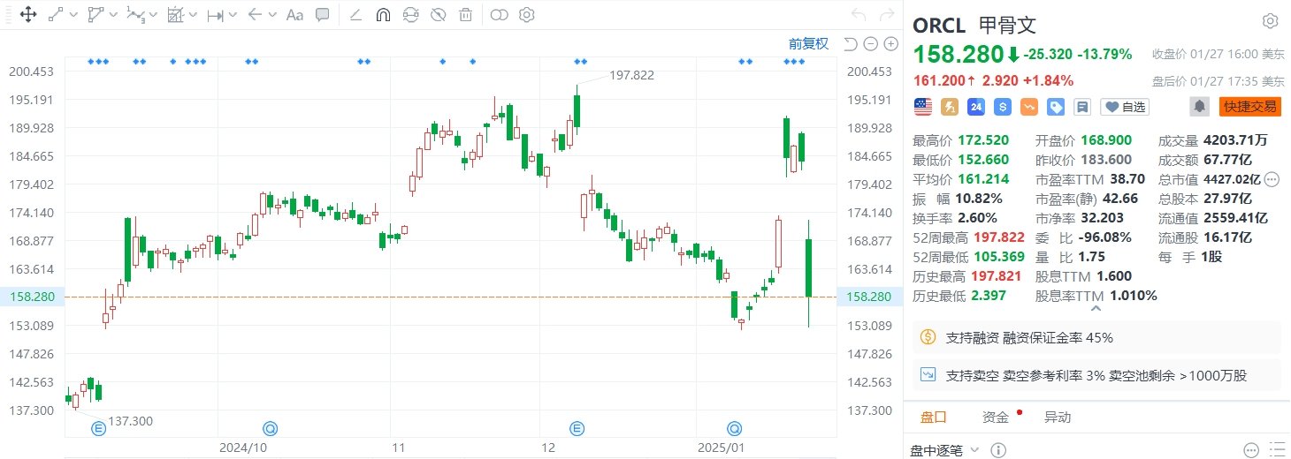This screenshot has width=1291, height=459.
Task: Switch to the 资金 tab
Action: coord(996,417)
